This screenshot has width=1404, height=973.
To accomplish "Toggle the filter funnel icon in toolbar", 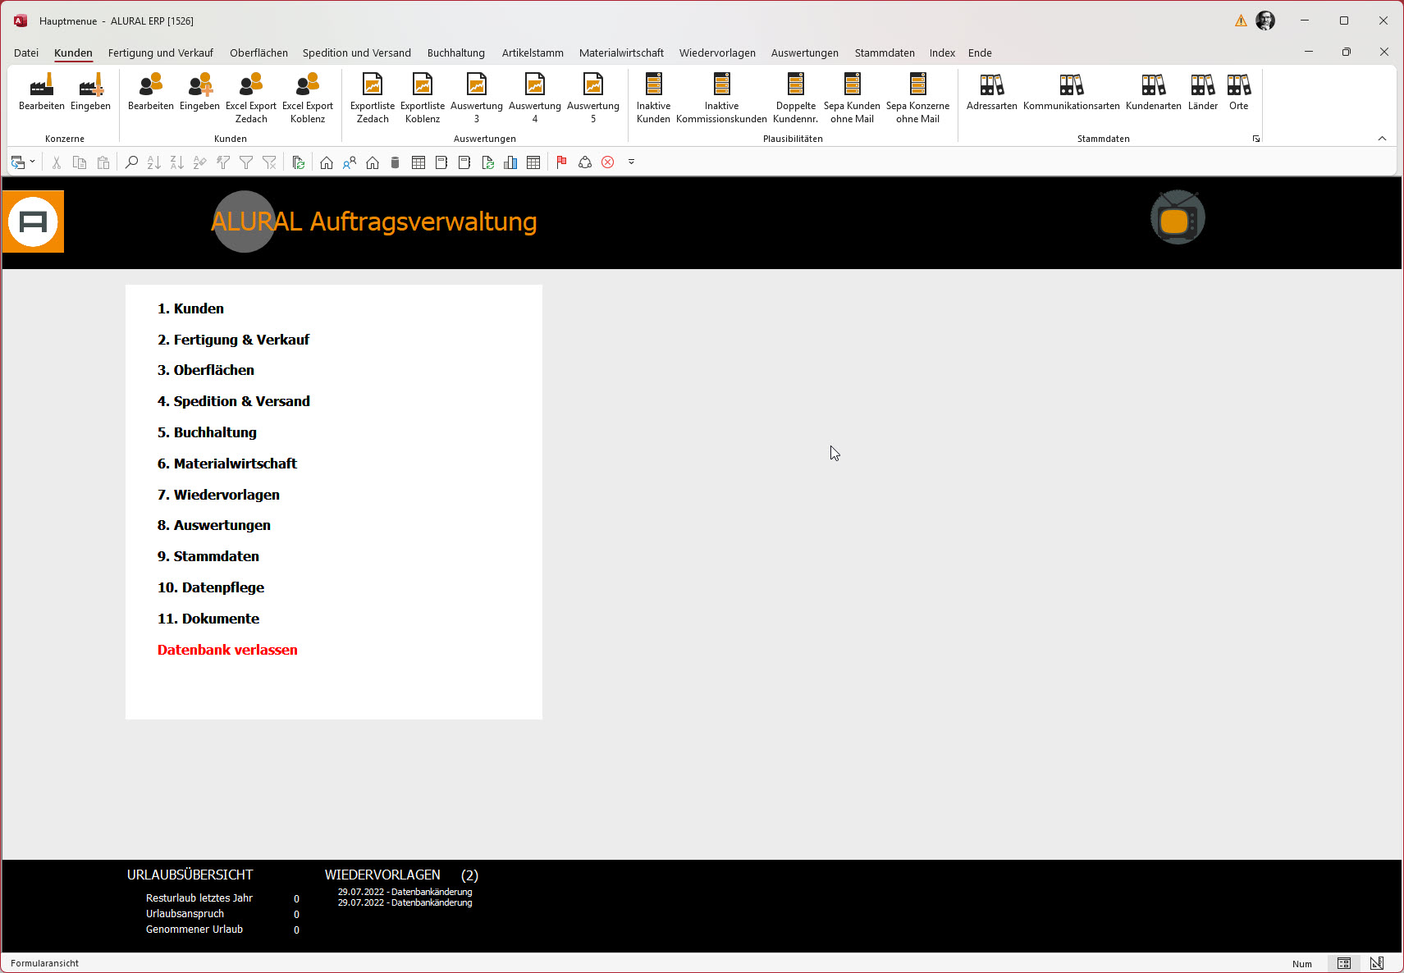I will (x=246, y=162).
